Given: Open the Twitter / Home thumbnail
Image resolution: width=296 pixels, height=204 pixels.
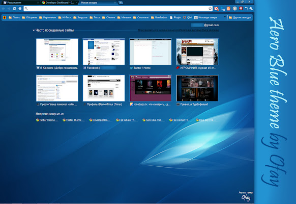Looking at the screenshot, I should [x=151, y=52].
